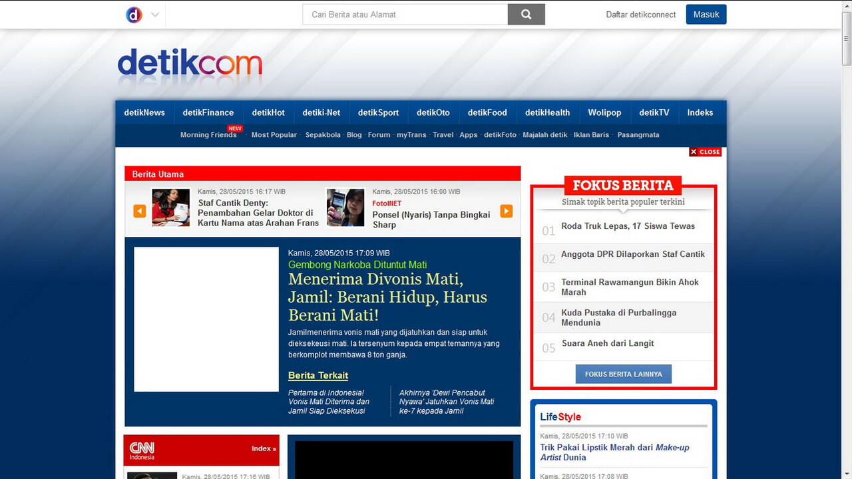The width and height of the screenshot is (852, 479).
Task: Open the Staf Cantik Denty thumbnail image
Action: click(171, 208)
